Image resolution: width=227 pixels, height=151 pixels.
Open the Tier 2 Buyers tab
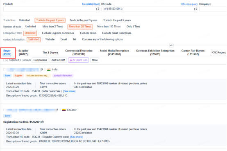point(50,52)
